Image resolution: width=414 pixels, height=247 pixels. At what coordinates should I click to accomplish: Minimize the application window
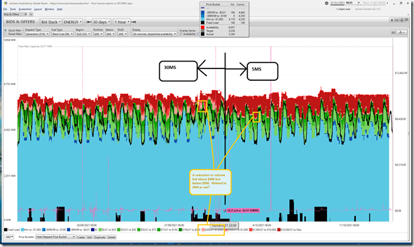click(x=394, y=3)
